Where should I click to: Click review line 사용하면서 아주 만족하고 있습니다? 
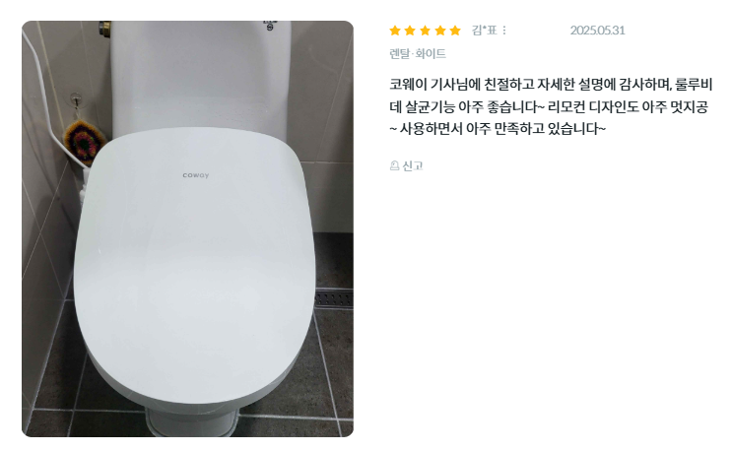click(498, 128)
